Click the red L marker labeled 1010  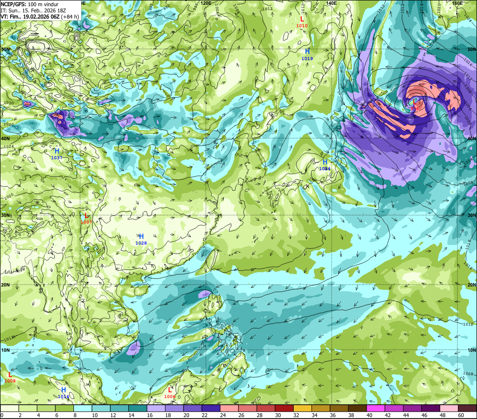[302, 19]
